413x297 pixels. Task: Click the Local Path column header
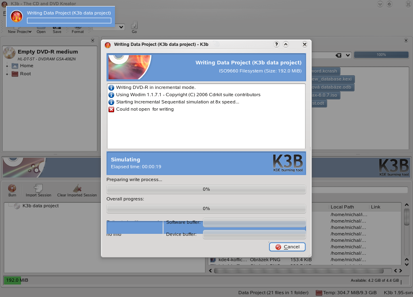342,207
